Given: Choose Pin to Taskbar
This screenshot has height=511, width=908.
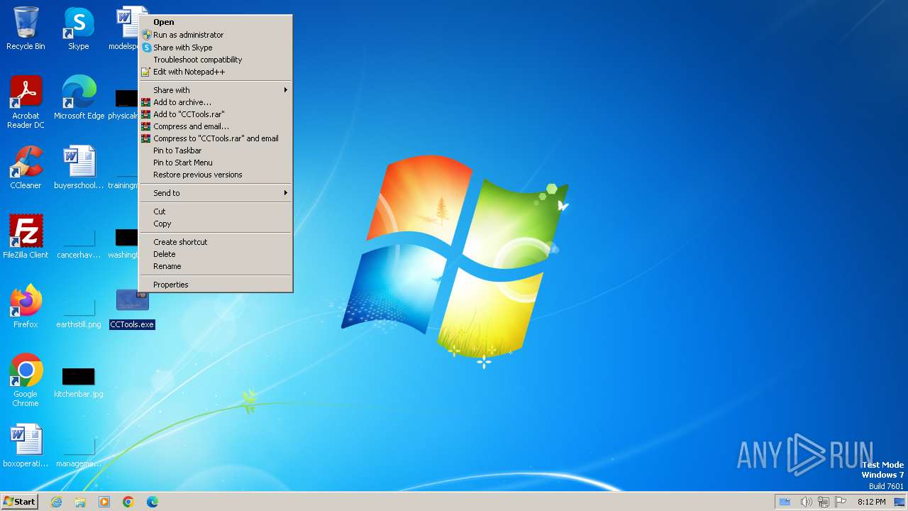Looking at the screenshot, I should [x=216, y=150].
